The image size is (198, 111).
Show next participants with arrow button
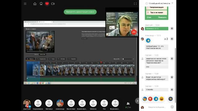point(137,101)
